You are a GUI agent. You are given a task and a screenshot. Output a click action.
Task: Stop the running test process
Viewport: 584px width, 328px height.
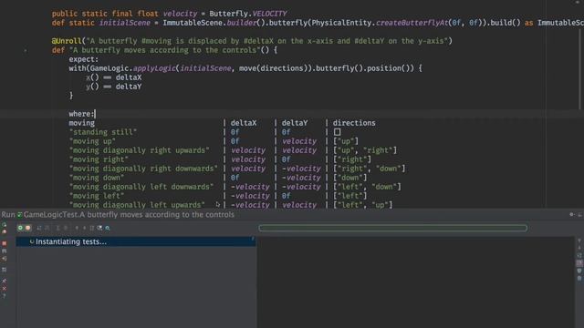click(x=4, y=243)
